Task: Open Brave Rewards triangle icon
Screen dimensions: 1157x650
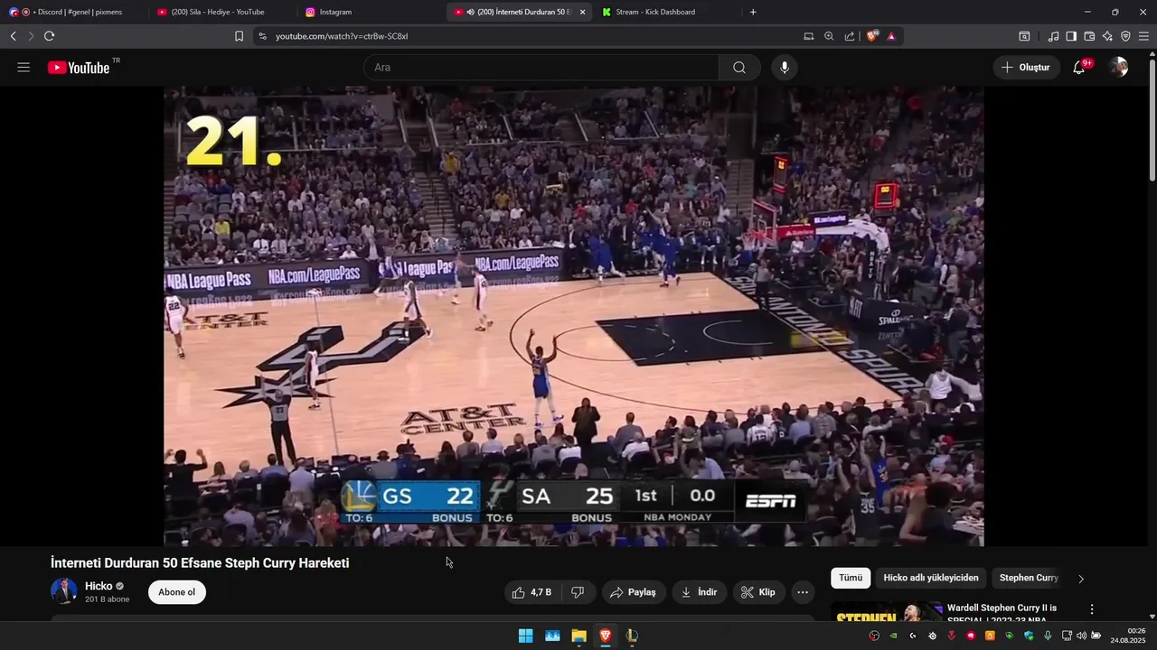Action: (891, 36)
